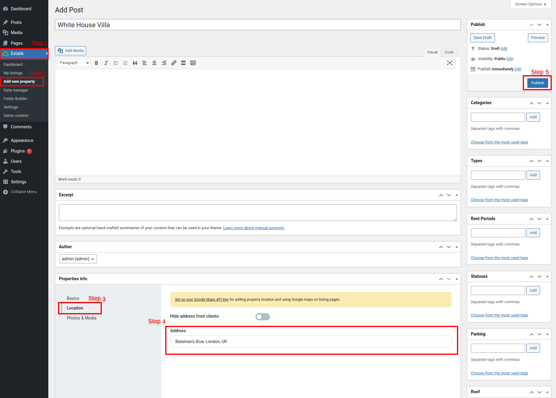Open the Author selection dropdown
The width and height of the screenshot is (556, 398).
point(78,259)
